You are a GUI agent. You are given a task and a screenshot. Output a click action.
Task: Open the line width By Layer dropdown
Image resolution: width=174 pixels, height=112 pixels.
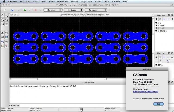click(74, 10)
